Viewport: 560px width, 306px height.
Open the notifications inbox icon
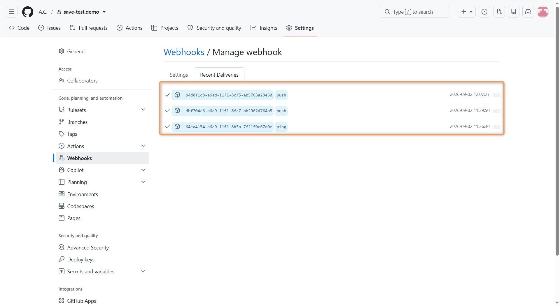tap(528, 12)
